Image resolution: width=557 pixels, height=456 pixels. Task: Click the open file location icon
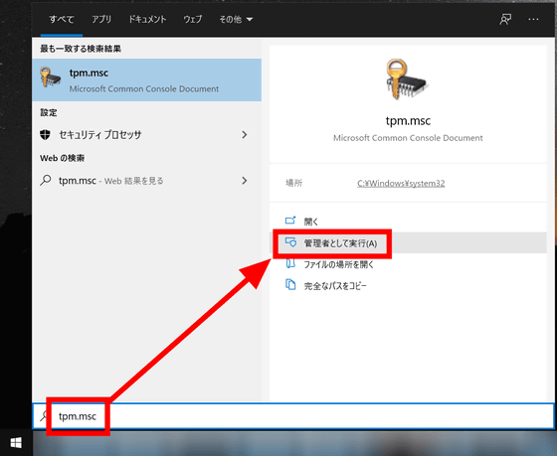tap(290, 263)
